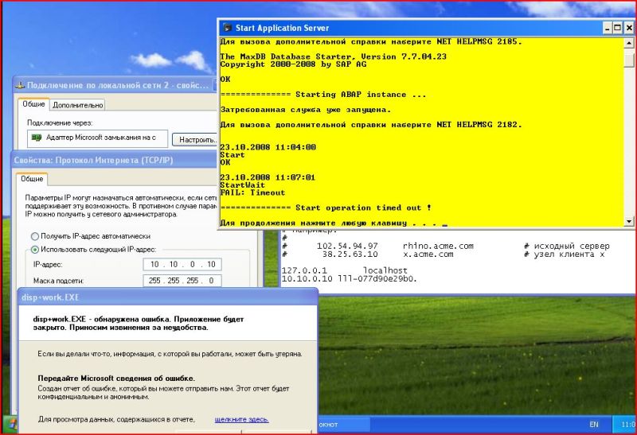Click 'Передайте Microsoft сведения об ошибке' heading
The image size is (637, 435).
pyautogui.click(x=116, y=379)
